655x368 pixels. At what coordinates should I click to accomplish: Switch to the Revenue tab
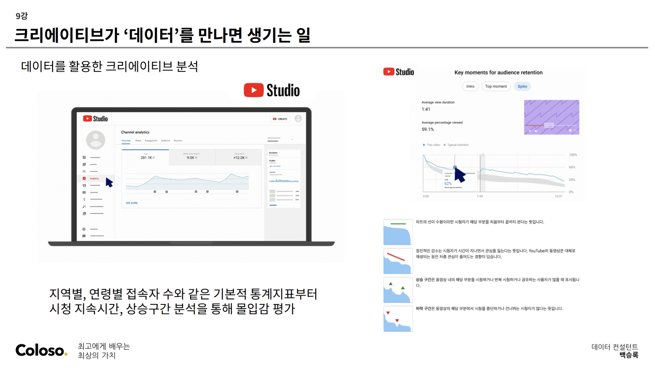[178, 141]
